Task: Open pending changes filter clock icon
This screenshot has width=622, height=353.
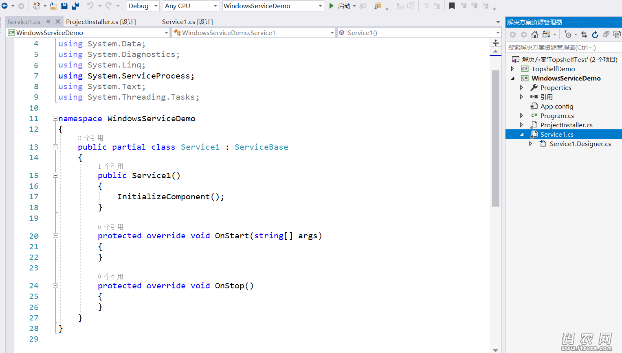Action: [568, 35]
